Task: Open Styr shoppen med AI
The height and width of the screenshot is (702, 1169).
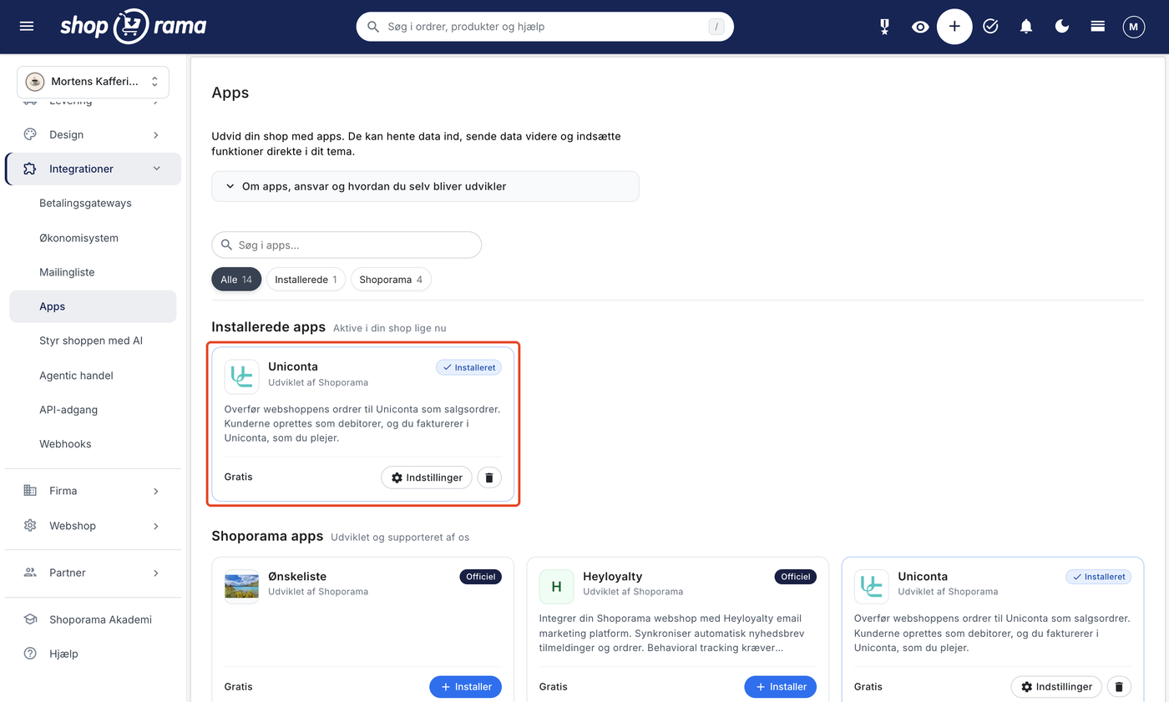Action: (93, 341)
